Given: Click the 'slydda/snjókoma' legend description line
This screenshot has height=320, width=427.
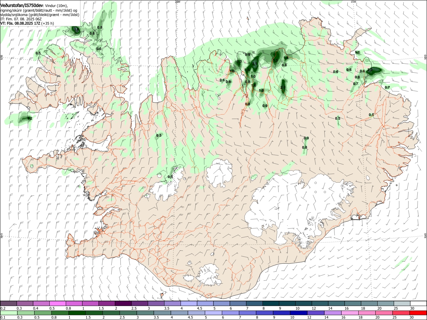Looking at the screenshot, I should 40,15.
